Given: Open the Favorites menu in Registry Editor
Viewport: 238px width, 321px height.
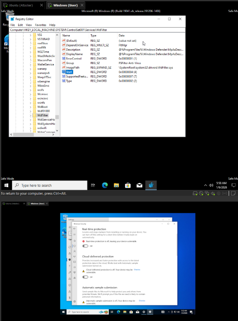Looking at the screenshot, I should click(40, 25).
